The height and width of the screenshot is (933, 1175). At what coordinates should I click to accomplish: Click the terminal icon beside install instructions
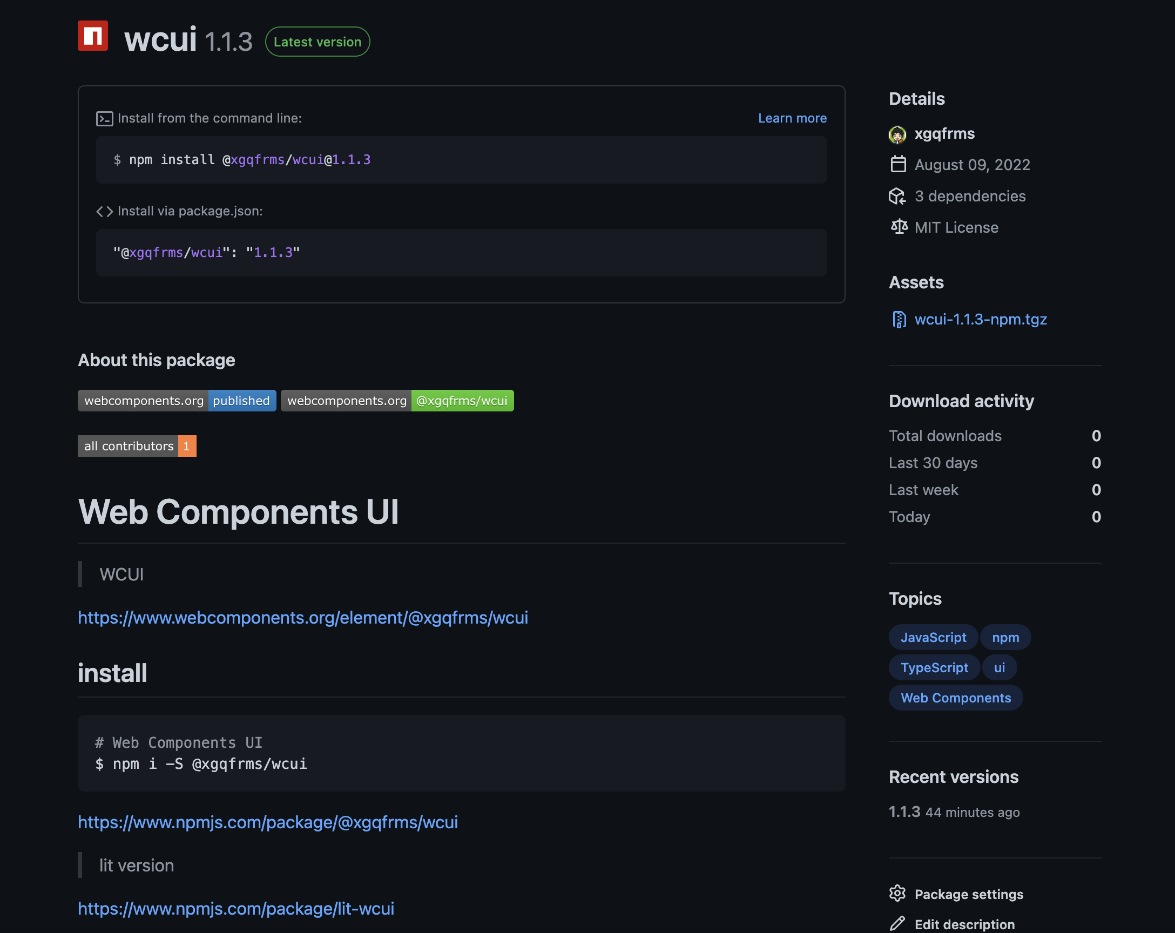[104, 118]
